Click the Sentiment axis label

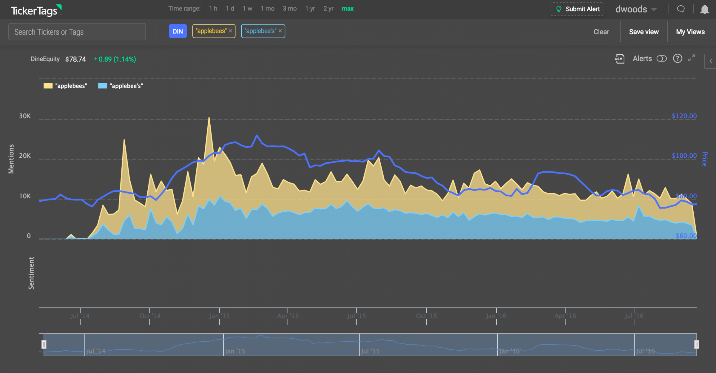click(31, 273)
